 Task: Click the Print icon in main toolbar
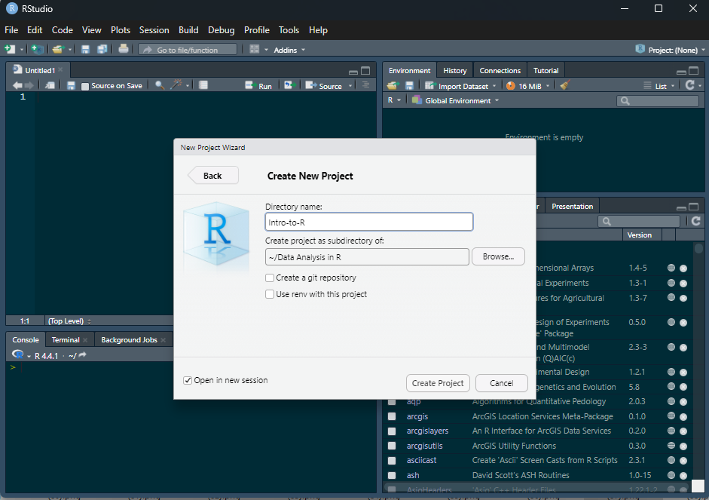pos(124,49)
